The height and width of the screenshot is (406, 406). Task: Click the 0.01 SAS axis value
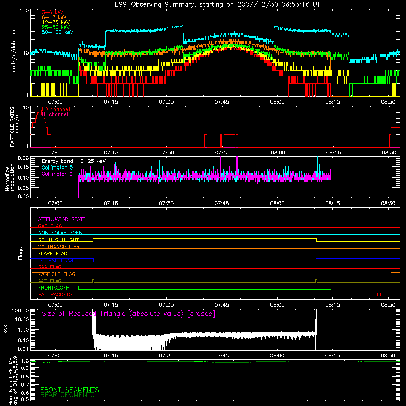click(23, 349)
